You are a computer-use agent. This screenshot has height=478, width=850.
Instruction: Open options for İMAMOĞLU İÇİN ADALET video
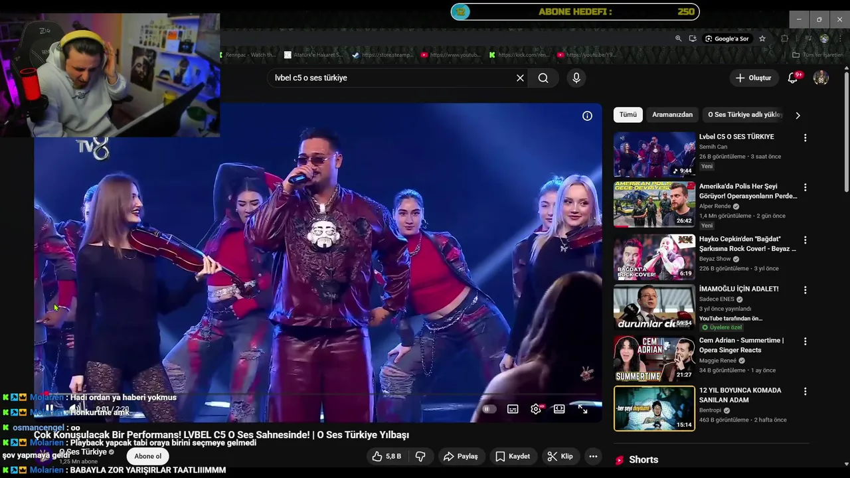[x=805, y=290]
